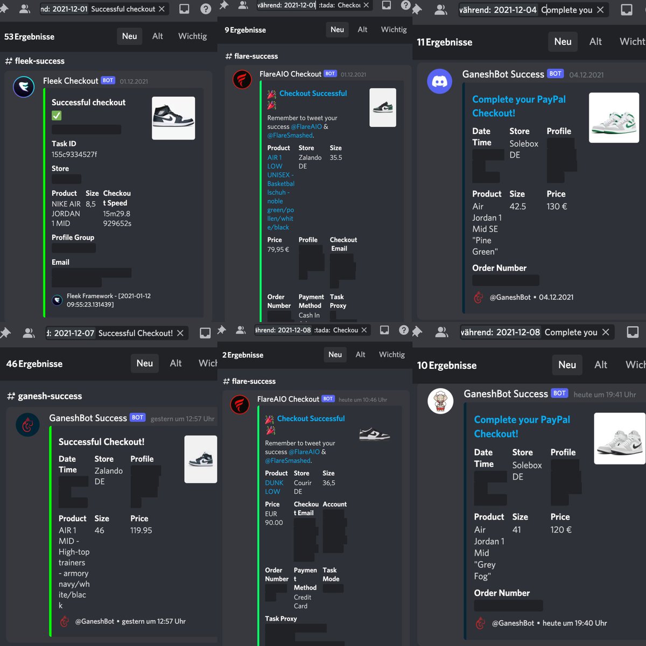Screen dimensions: 646x646
Task: Clear the 2021-12-01 :tada: Checkou search
Action: [366, 5]
